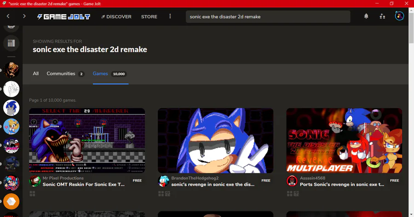This screenshot has width=414, height=217.
Task: Open the Revenge Multiplayer game thumbnail
Action: click(344, 140)
